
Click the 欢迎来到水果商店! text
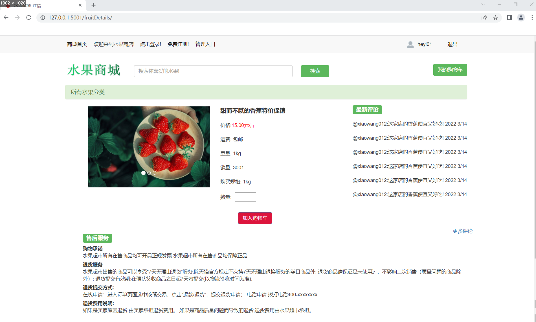(x=114, y=44)
